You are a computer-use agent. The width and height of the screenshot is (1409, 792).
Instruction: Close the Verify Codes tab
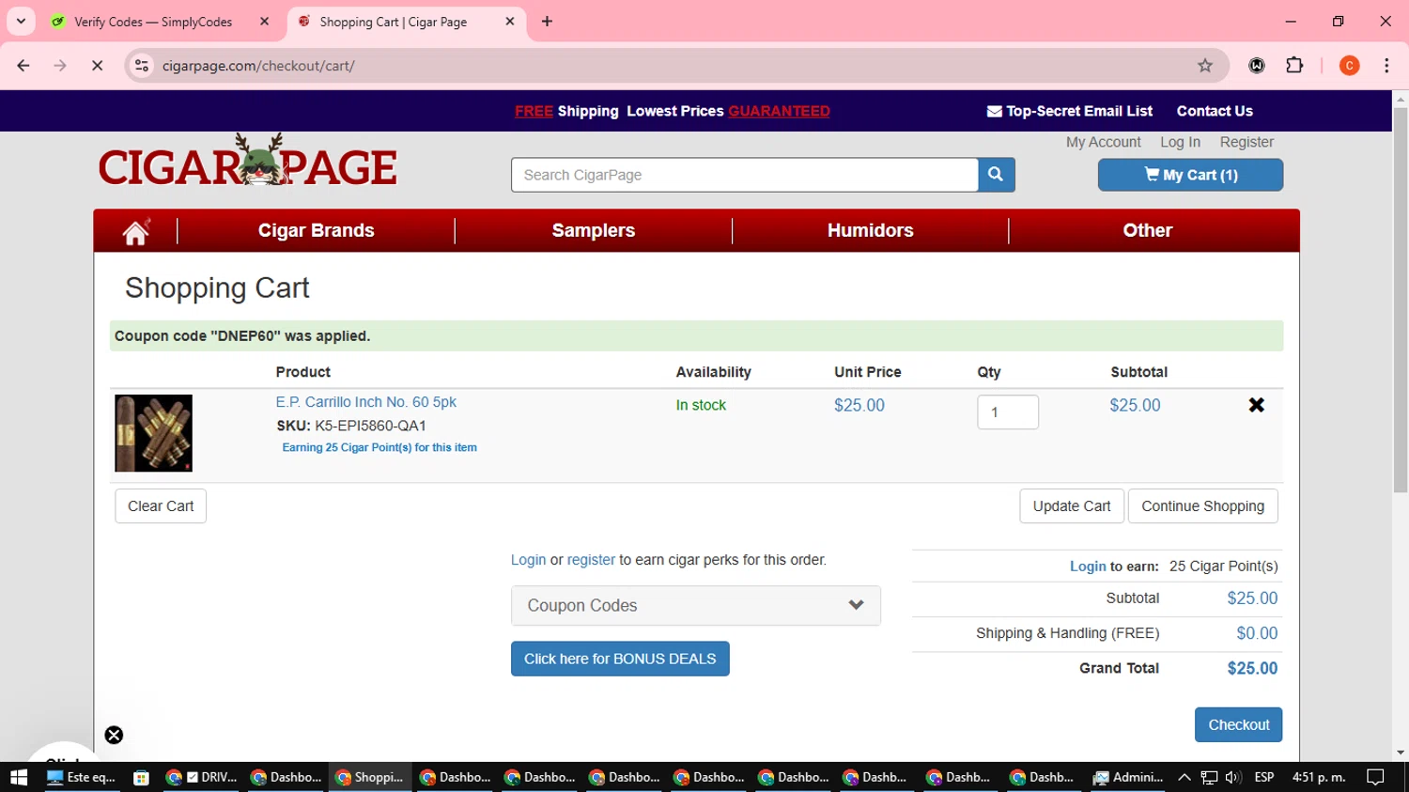[x=264, y=21]
